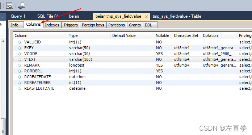252x135 pixels.
Task: Sort by the Type header
Action: point(89,35)
